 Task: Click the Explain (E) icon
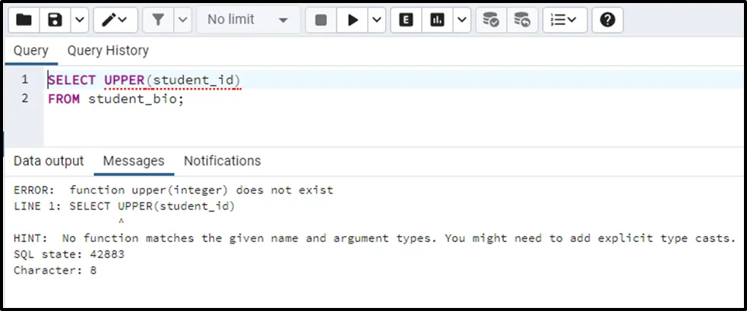coord(407,20)
